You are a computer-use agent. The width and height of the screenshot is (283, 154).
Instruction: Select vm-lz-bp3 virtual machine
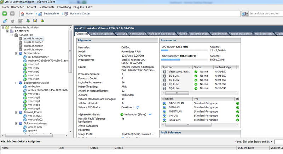click(34, 101)
